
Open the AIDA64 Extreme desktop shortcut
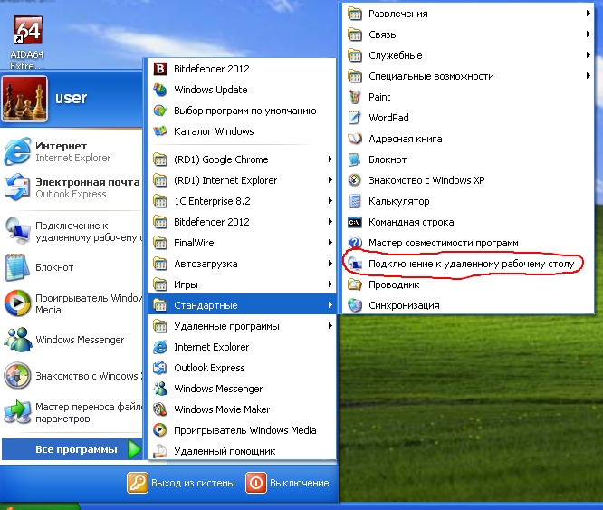(x=27, y=42)
